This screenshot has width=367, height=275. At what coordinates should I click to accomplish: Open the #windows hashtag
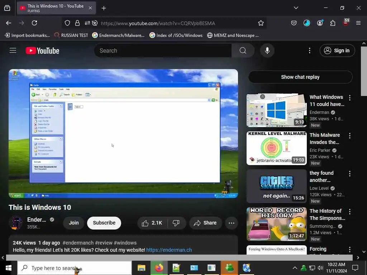pyautogui.click(x=125, y=243)
